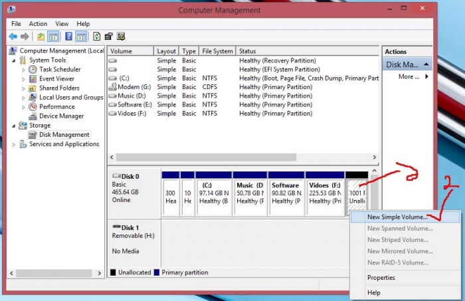Expand the Task Scheduler tree node
The height and width of the screenshot is (301, 465).
pos(23,70)
